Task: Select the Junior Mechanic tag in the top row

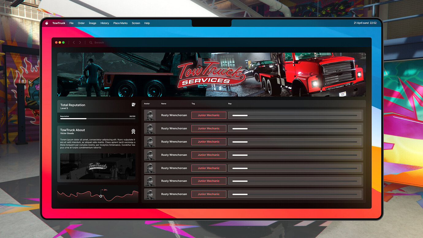Action: (x=208, y=115)
